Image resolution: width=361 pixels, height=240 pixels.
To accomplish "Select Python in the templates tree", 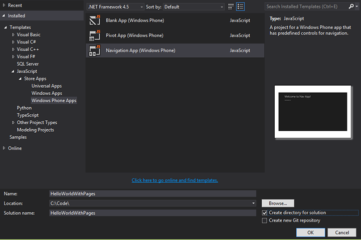I will [x=24, y=108].
